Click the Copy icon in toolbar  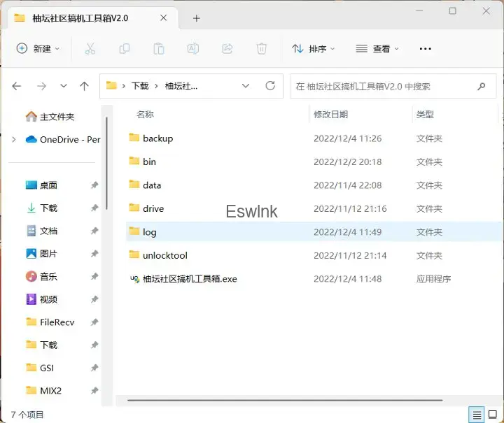click(125, 49)
